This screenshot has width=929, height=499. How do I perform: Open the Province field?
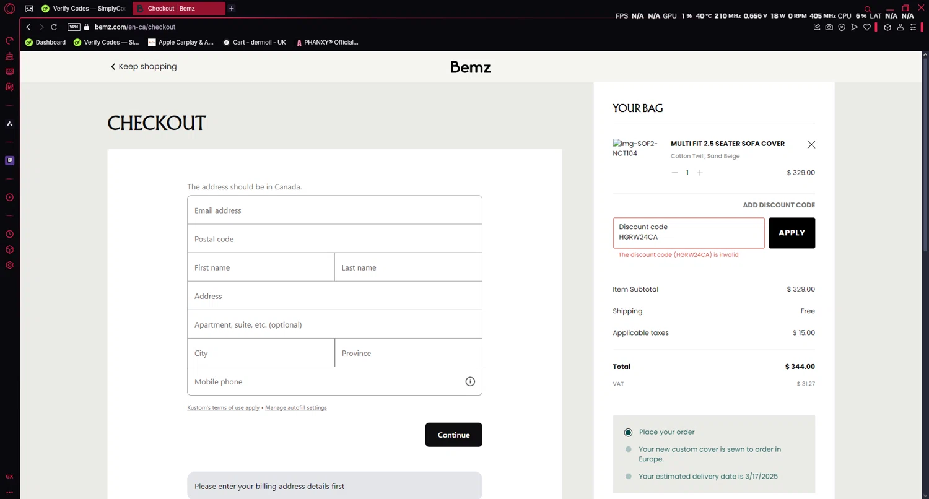(x=408, y=353)
